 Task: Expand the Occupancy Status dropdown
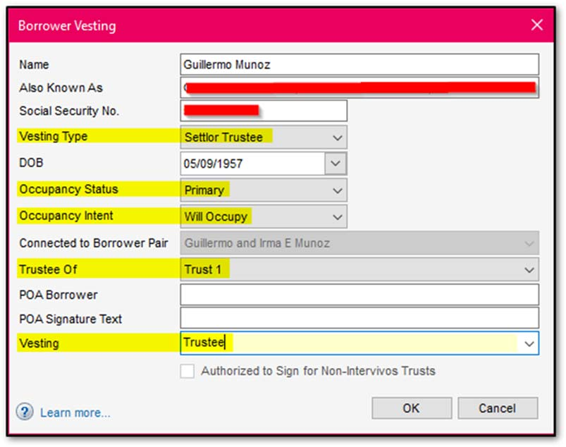338,190
